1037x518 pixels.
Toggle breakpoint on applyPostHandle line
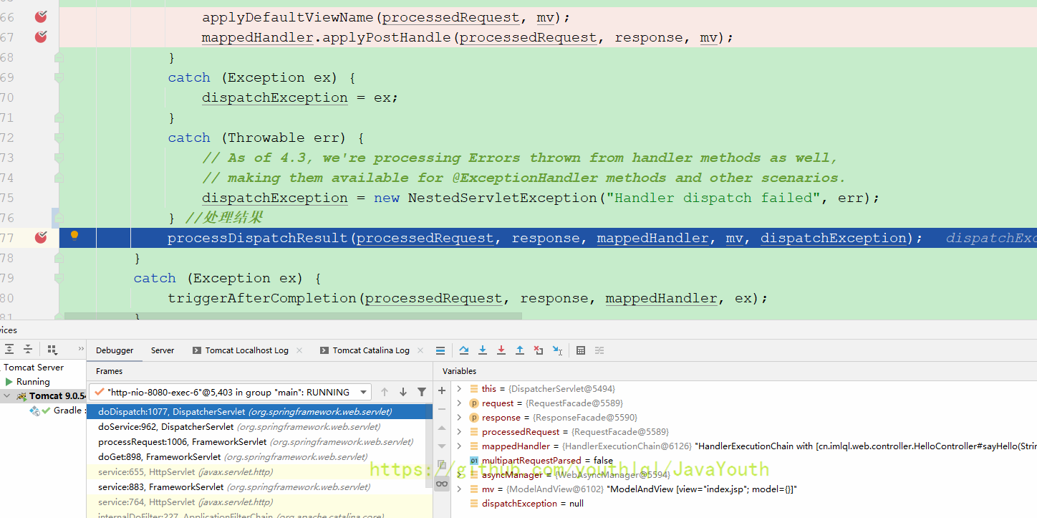click(x=41, y=37)
